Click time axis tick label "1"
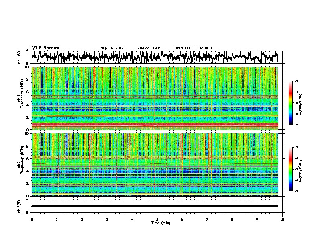The height and width of the screenshot is (246, 318). pos(57,219)
